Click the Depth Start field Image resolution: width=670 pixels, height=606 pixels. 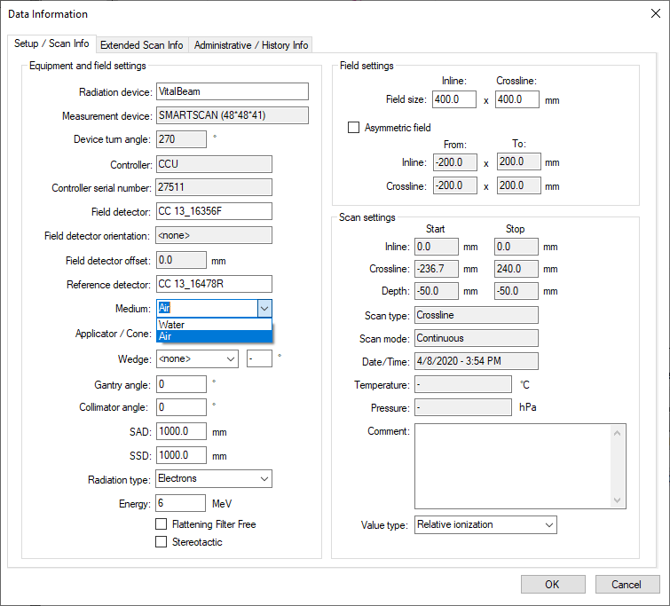[x=437, y=291]
